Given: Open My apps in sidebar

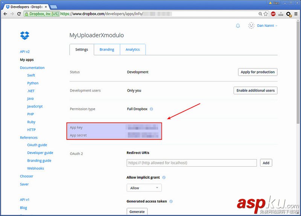Looking at the screenshot, I should (27, 60).
